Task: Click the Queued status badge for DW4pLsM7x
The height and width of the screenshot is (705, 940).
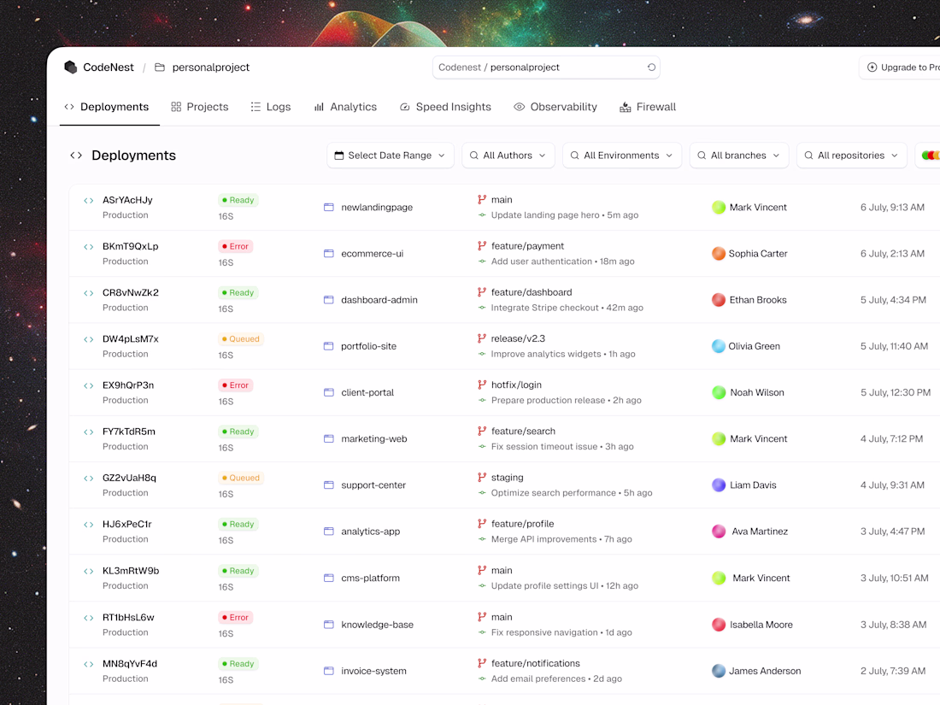Action: pyautogui.click(x=241, y=338)
